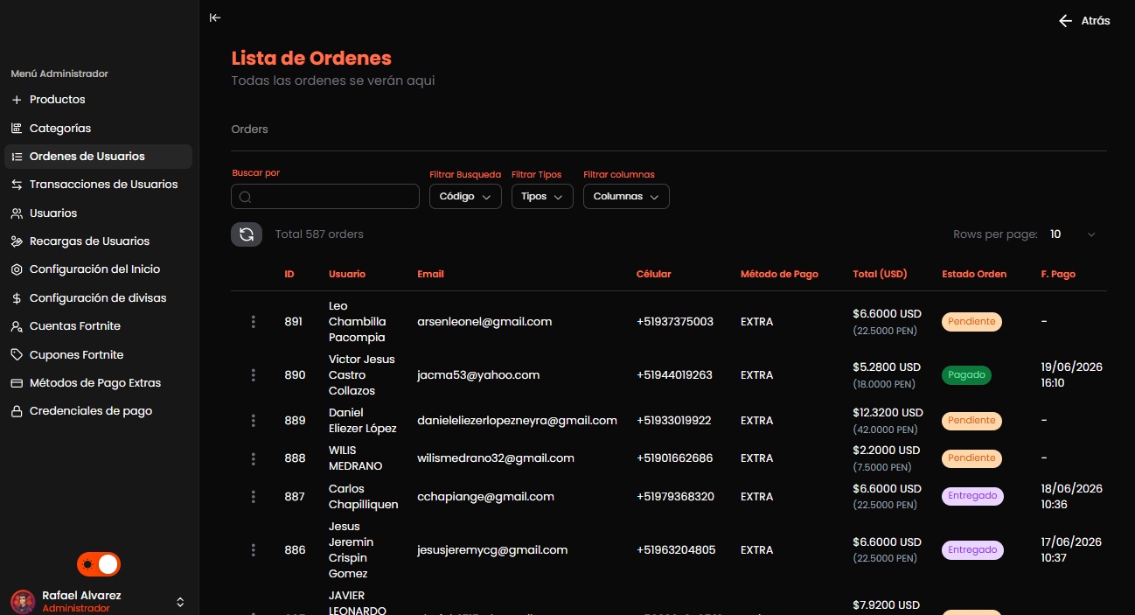Click user name WILIS MEDRANO
This screenshot has height=615, width=1135.
(356, 458)
